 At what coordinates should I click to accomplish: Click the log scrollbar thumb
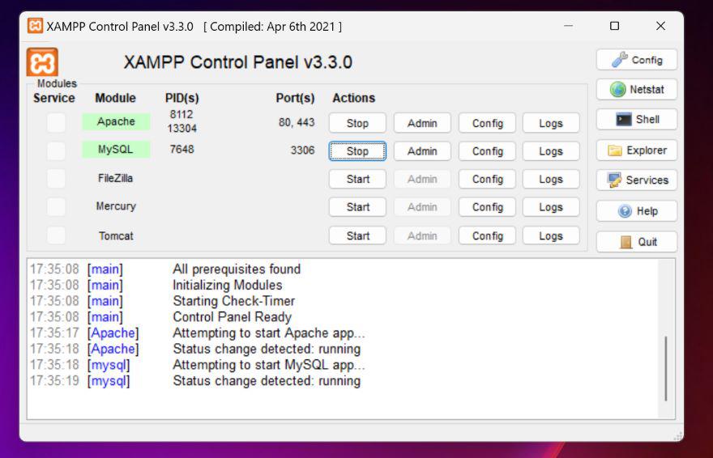[x=666, y=368]
